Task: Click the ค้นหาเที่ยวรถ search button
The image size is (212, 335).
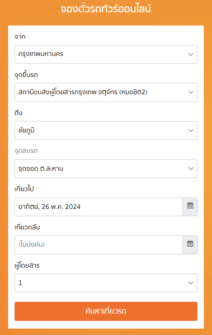Action: pos(106,311)
